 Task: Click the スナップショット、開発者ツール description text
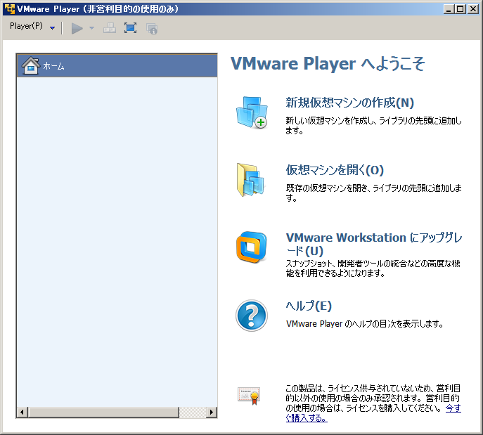point(373,268)
